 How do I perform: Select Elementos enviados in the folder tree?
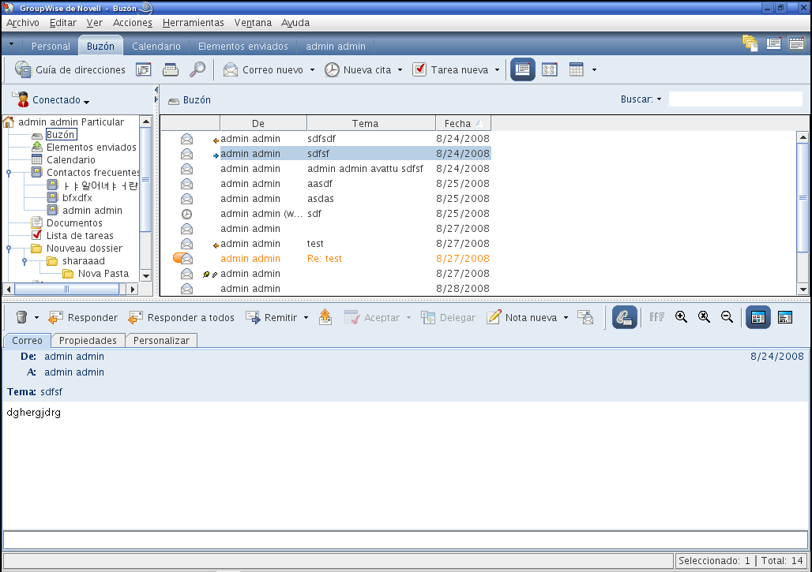[x=91, y=148]
